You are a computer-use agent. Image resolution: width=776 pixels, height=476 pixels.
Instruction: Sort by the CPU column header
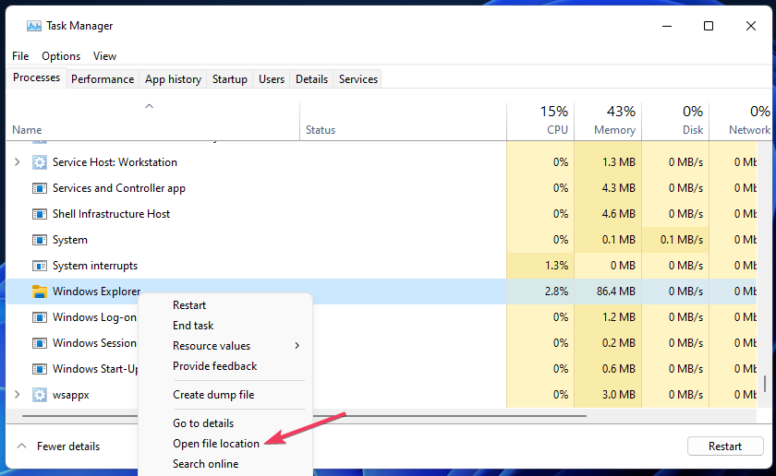point(540,122)
